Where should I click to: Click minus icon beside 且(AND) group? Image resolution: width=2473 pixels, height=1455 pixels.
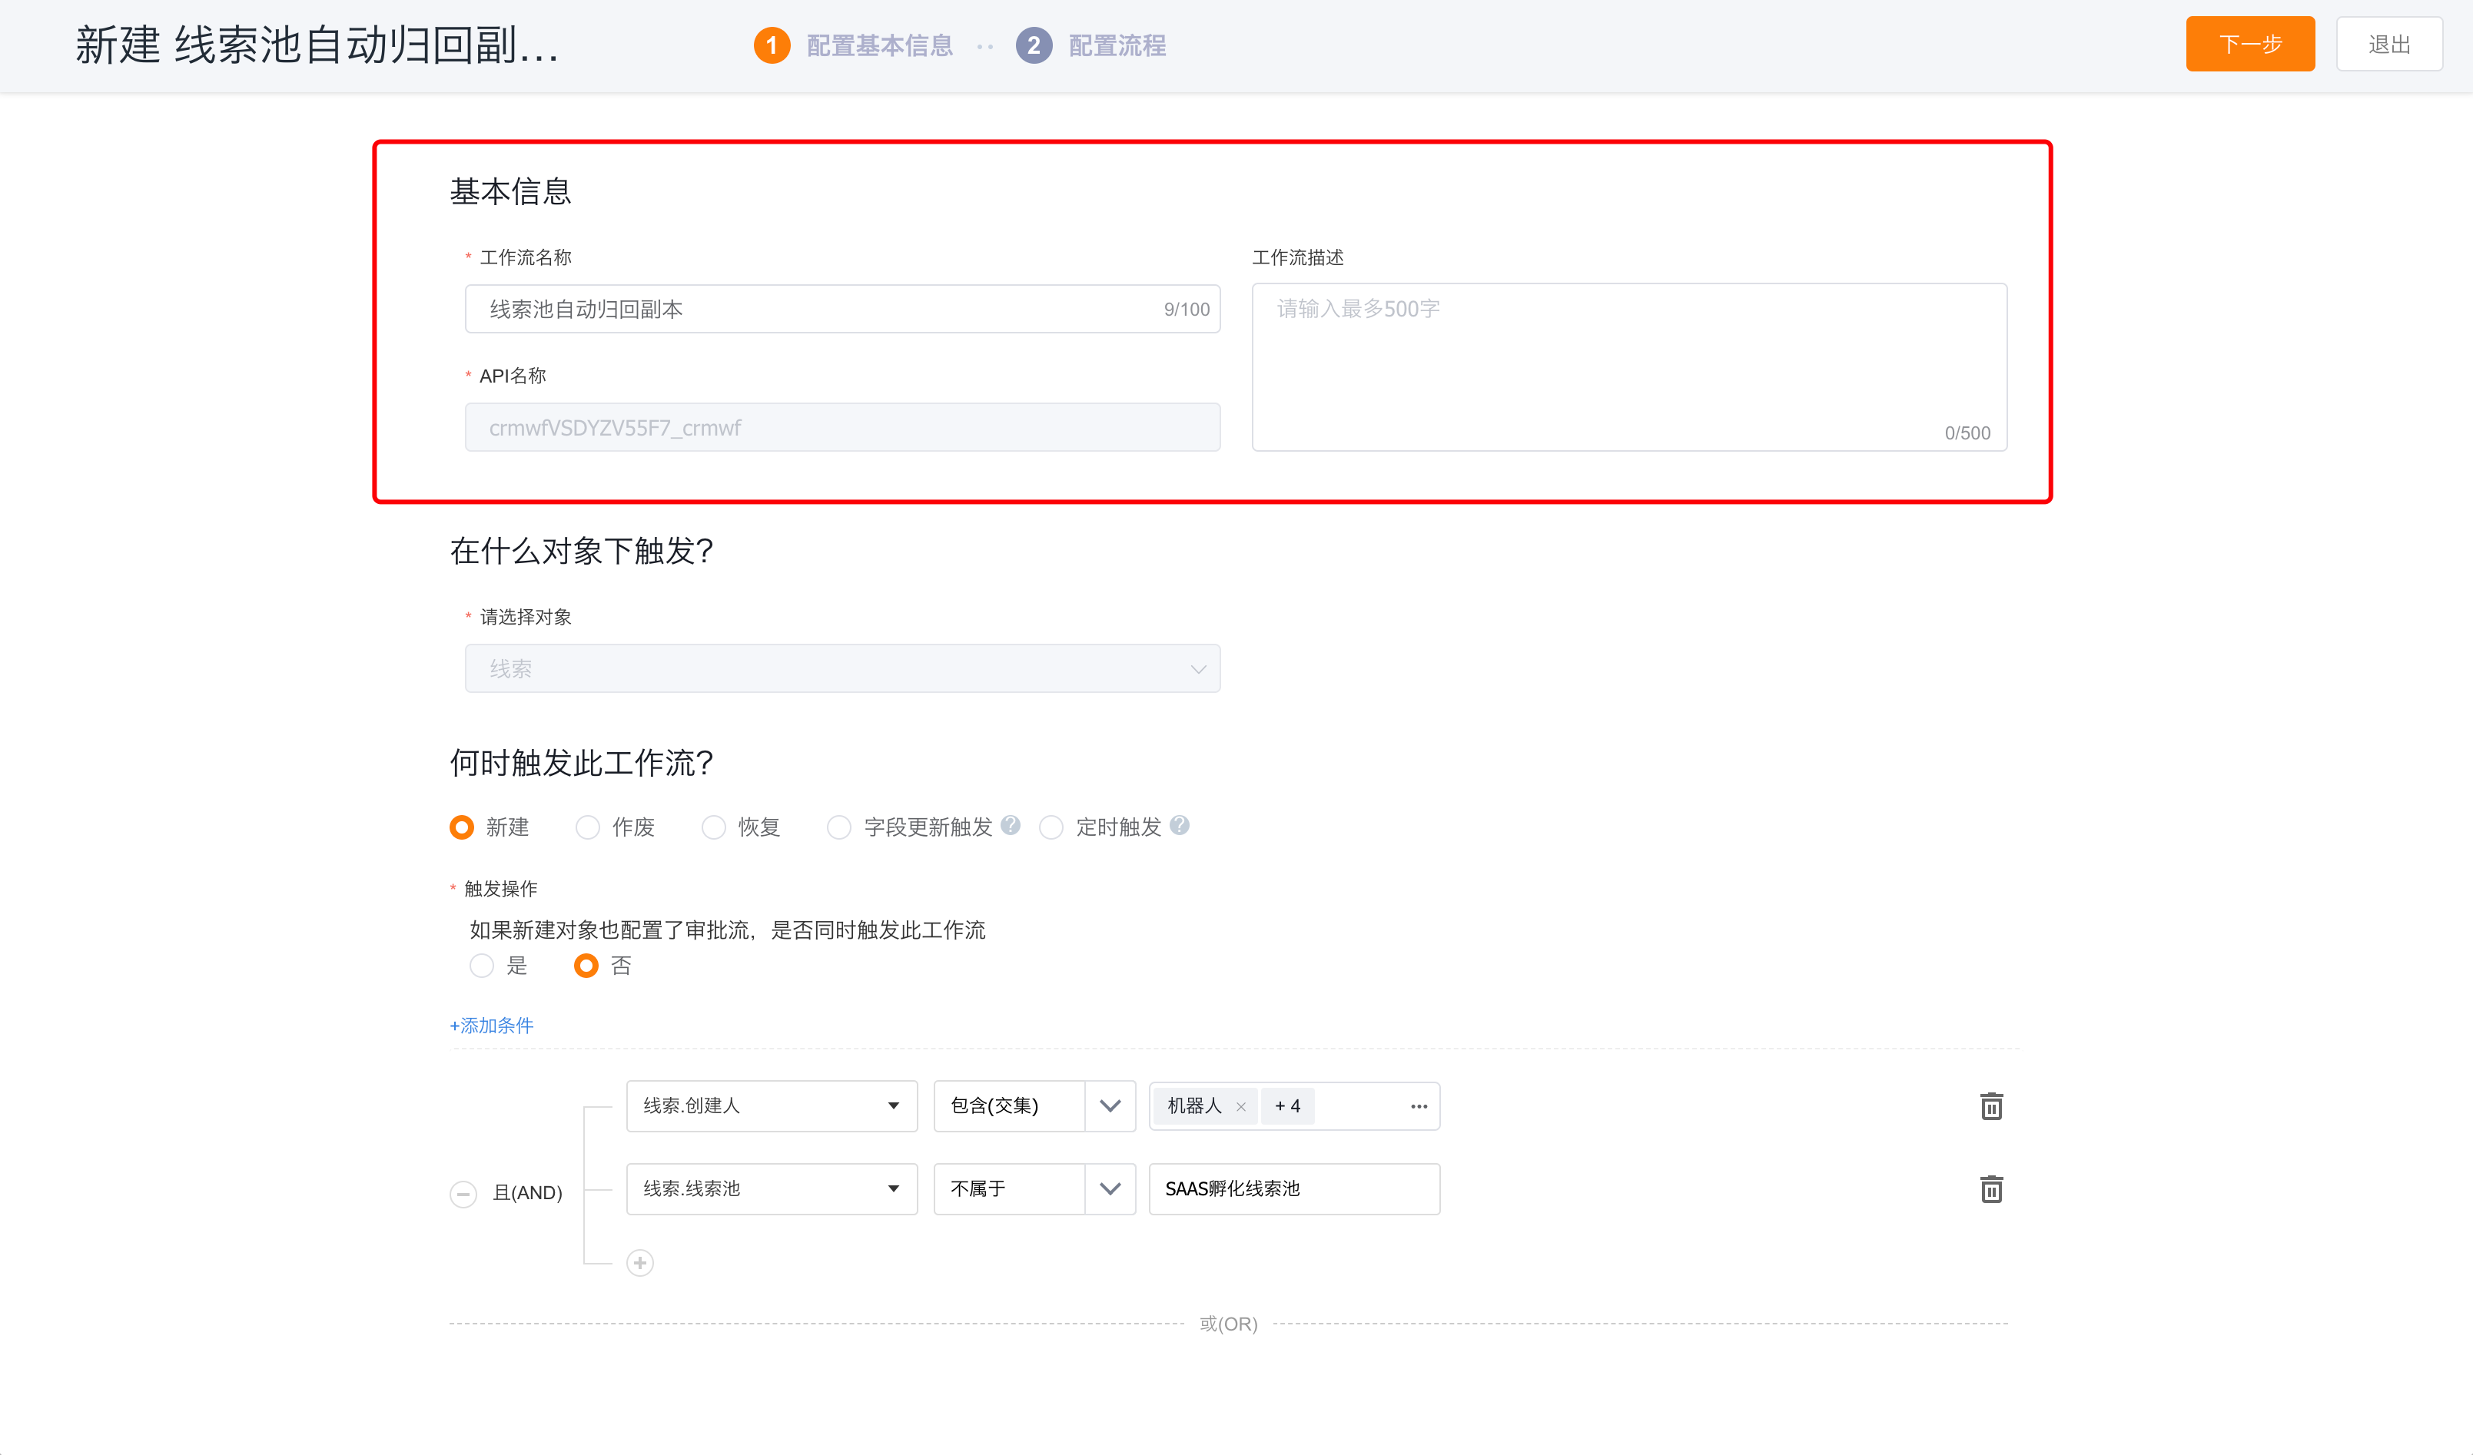(x=463, y=1194)
